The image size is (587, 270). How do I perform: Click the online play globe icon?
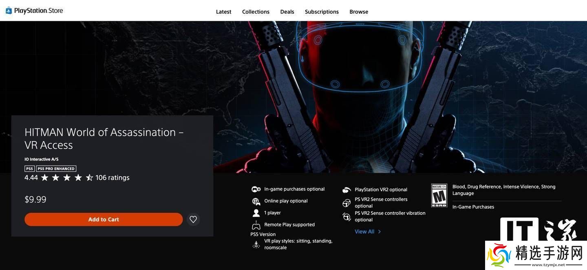[x=256, y=201]
